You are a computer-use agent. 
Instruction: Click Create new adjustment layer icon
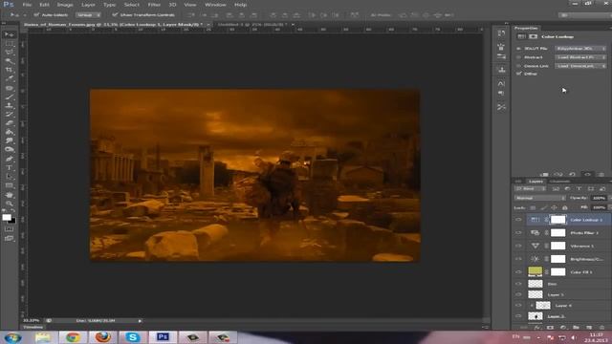(563, 328)
